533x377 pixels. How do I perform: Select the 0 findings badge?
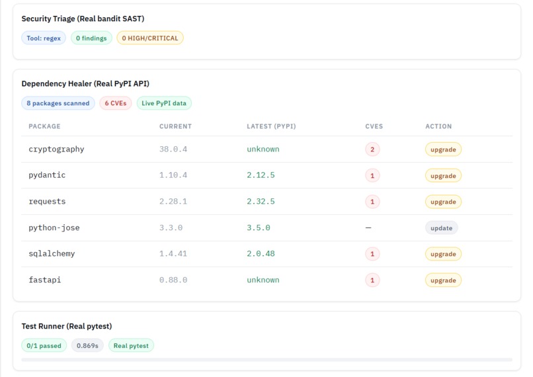91,38
